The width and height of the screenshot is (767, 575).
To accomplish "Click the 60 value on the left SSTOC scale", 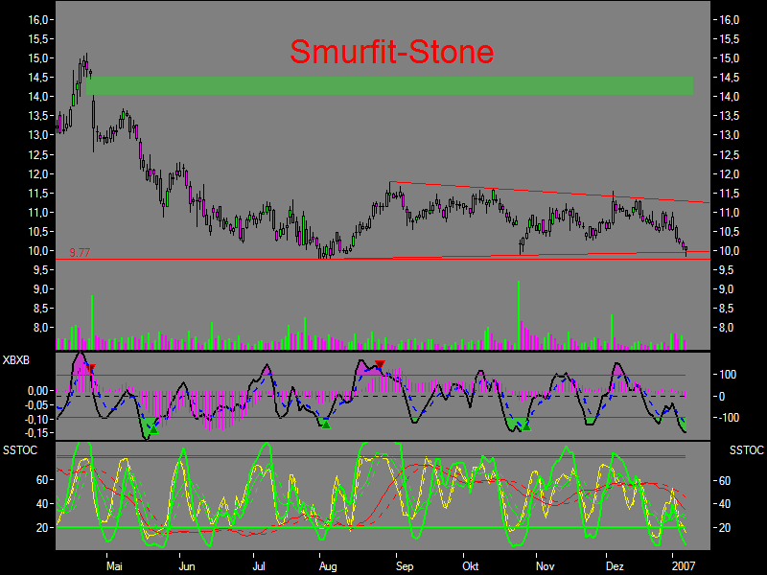I will 42,480.
